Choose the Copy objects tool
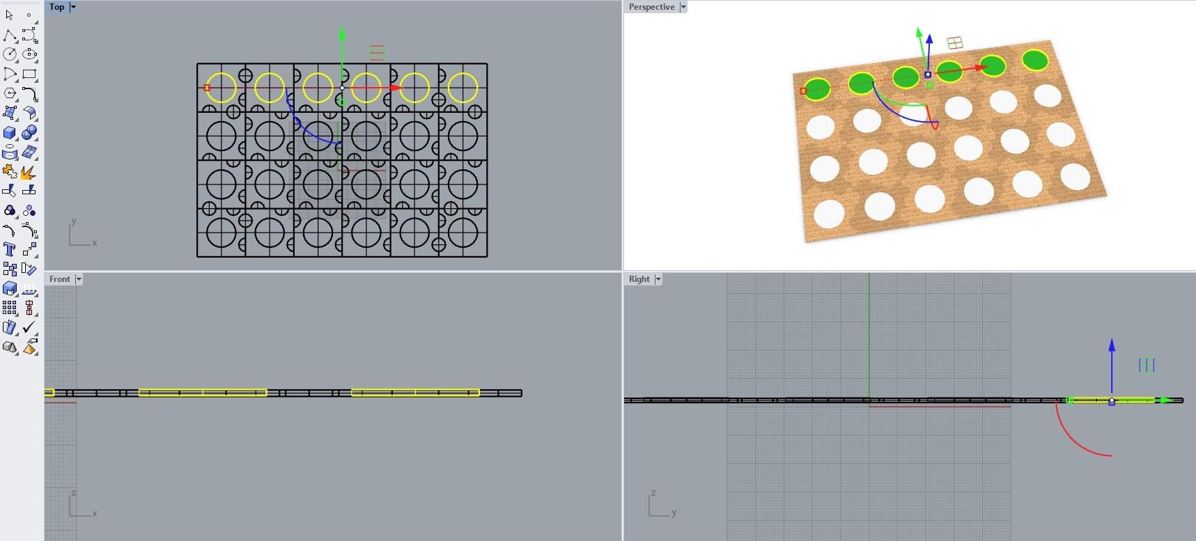Viewport: 1196px width, 541px height. pyautogui.click(x=10, y=269)
